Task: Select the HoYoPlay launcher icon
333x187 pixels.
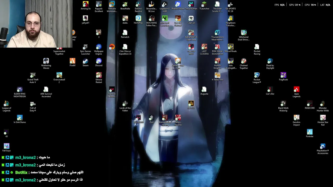Action: click(138, 20)
